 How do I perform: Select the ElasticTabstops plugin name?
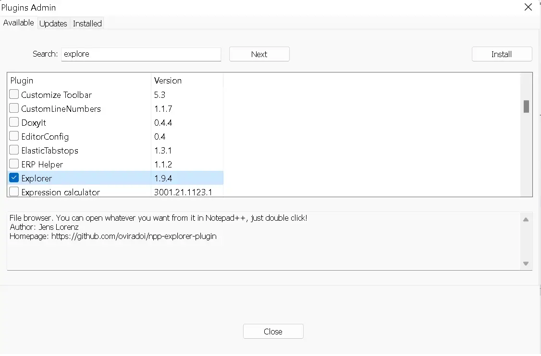49,151
